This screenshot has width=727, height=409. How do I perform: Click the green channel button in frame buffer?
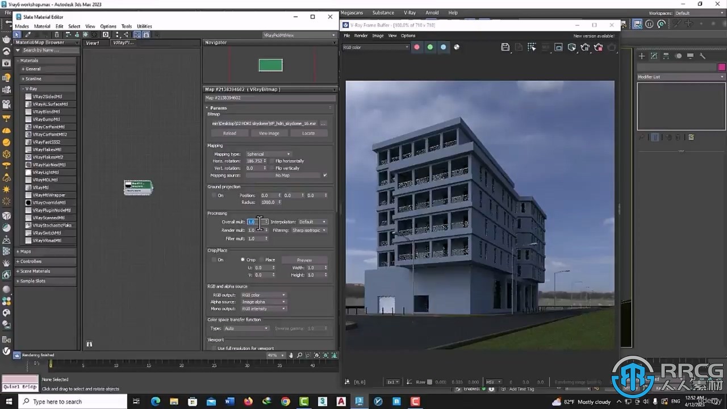click(430, 47)
